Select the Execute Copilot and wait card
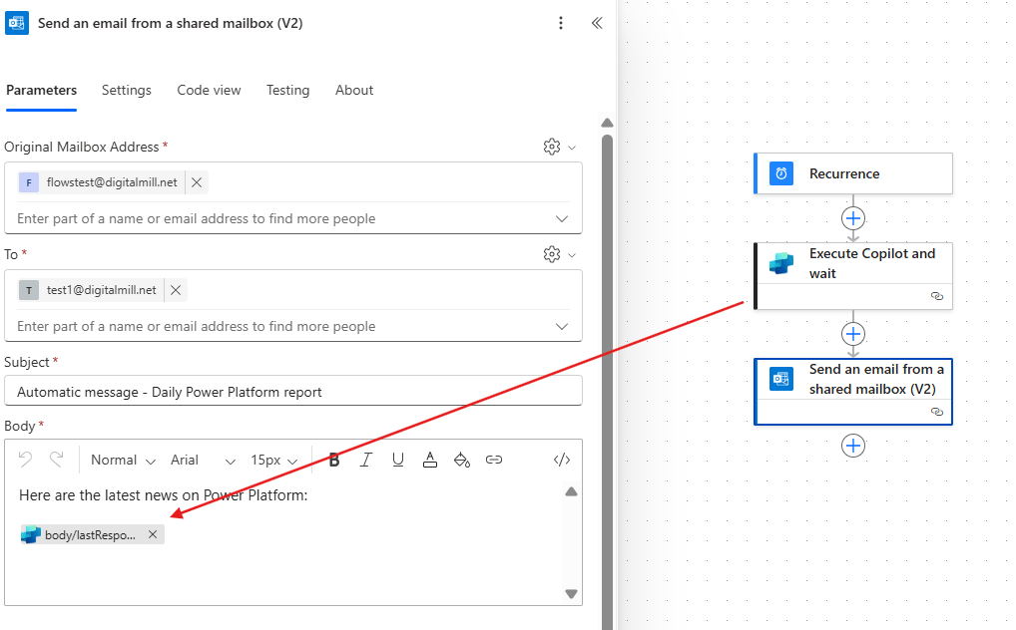The image size is (1016, 630). tap(853, 276)
